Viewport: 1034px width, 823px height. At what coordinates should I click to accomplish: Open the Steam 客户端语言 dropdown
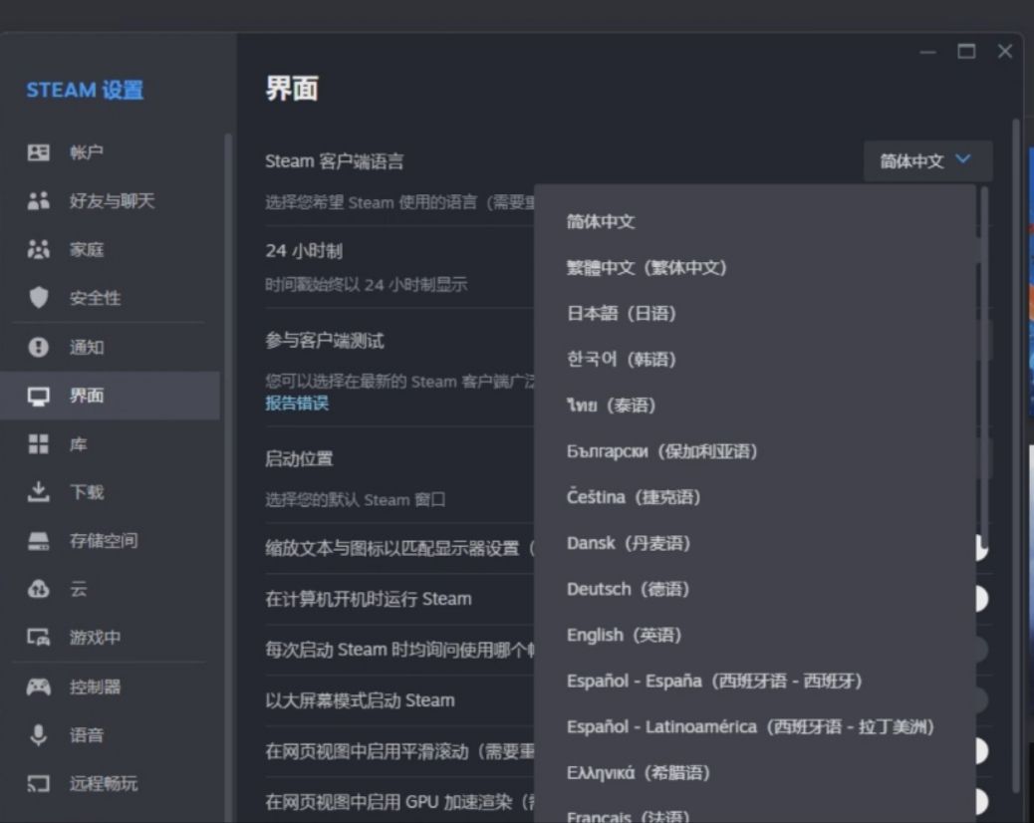(926, 158)
